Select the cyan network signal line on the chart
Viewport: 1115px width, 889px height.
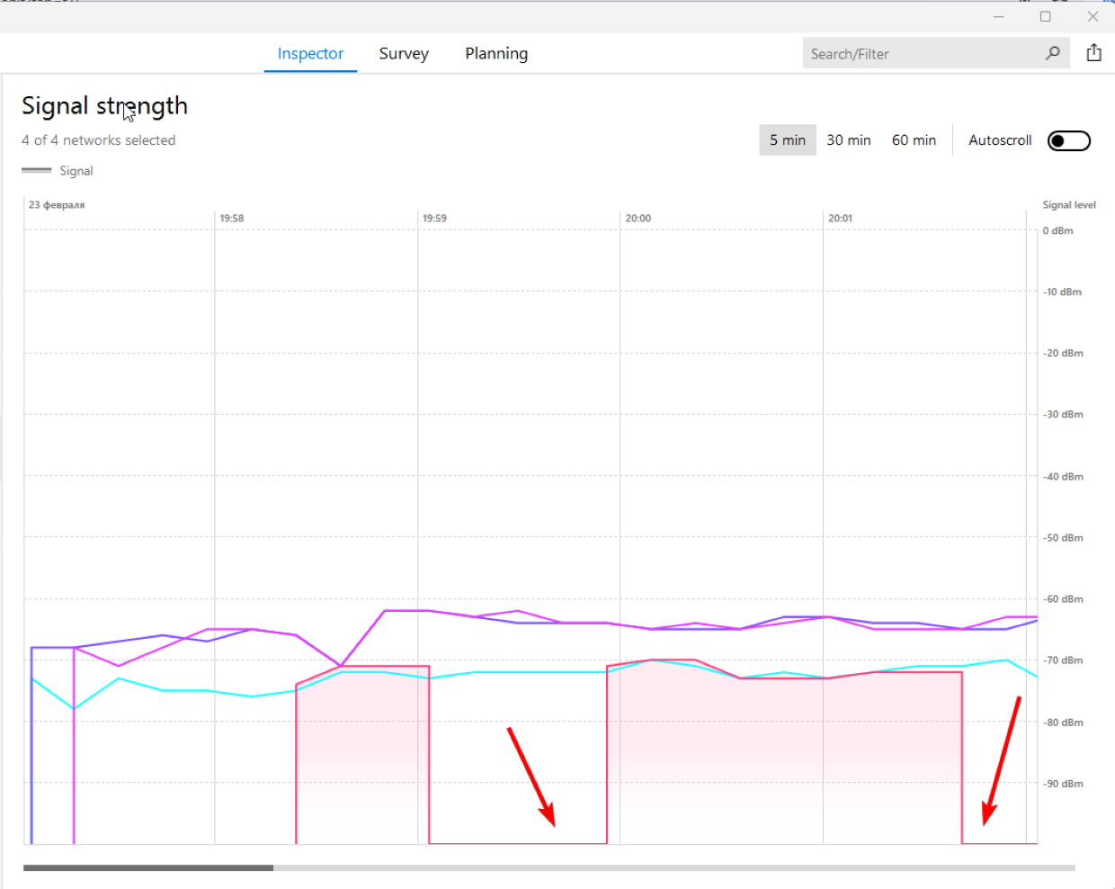[x=504, y=673]
